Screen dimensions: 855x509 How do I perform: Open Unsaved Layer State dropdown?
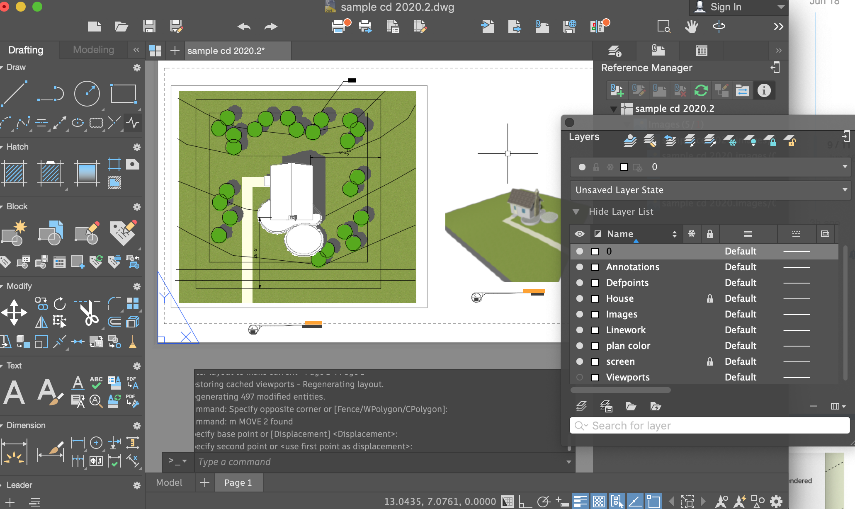point(710,190)
